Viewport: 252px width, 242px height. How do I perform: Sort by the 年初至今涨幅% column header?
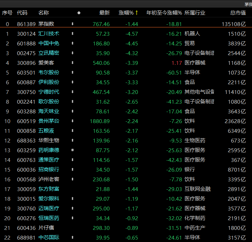[164, 13]
